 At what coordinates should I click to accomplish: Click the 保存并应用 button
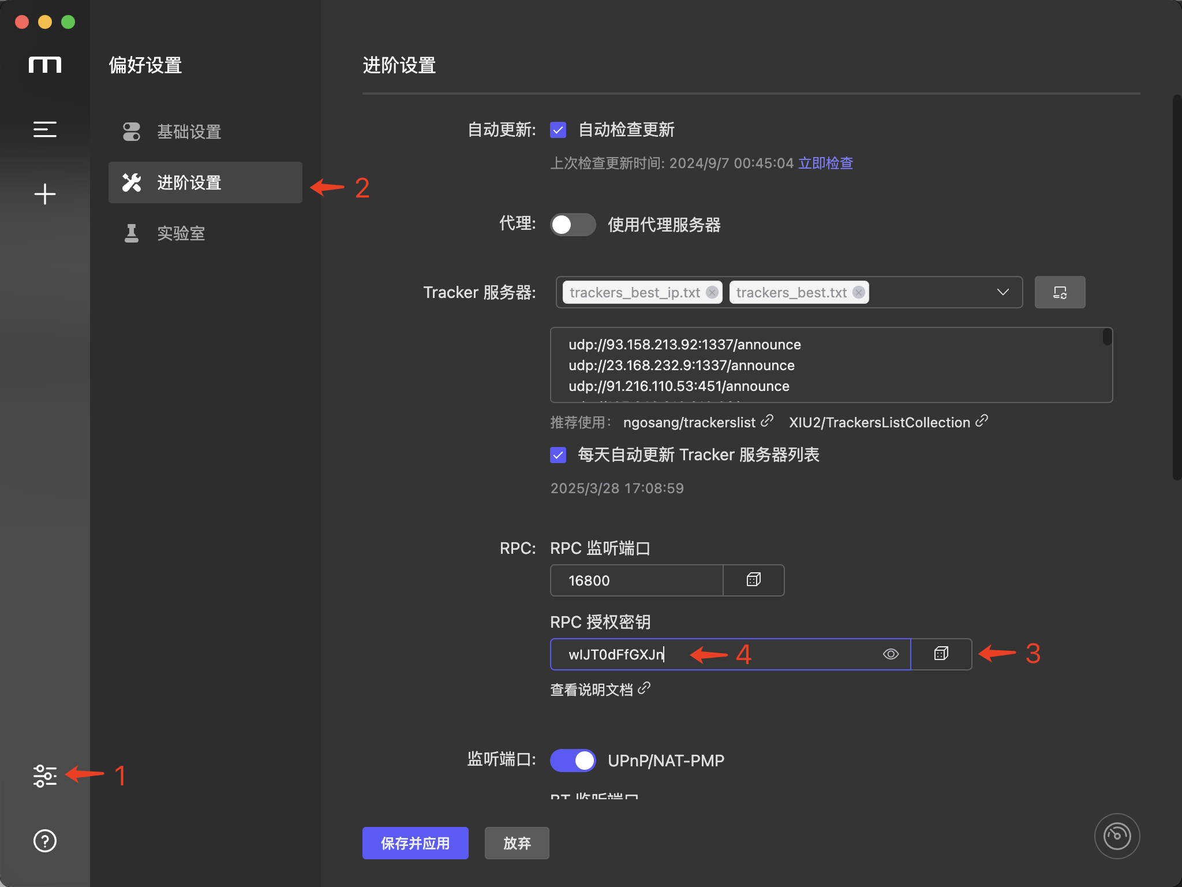point(414,843)
